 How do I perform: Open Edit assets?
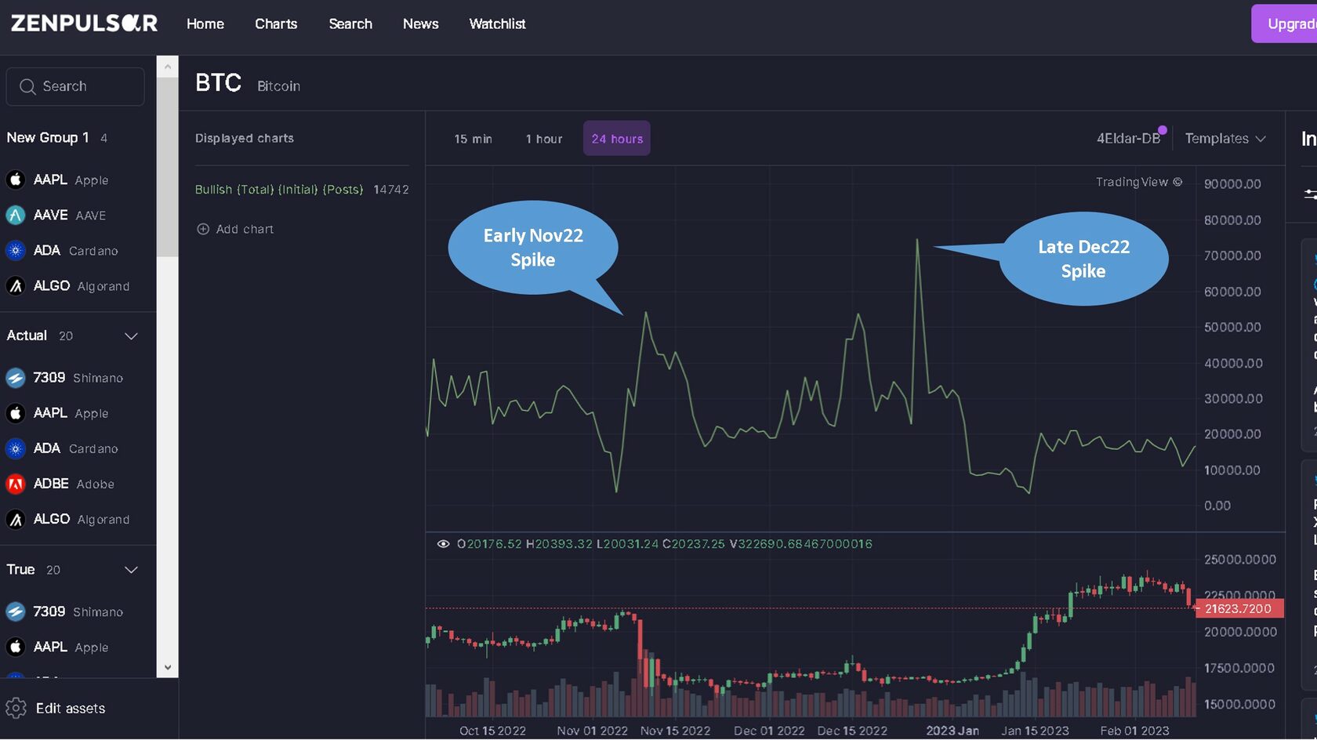coord(71,709)
